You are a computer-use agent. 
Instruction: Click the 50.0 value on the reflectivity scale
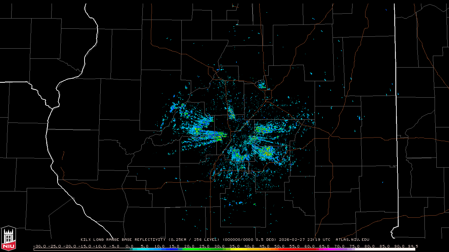click(280, 246)
